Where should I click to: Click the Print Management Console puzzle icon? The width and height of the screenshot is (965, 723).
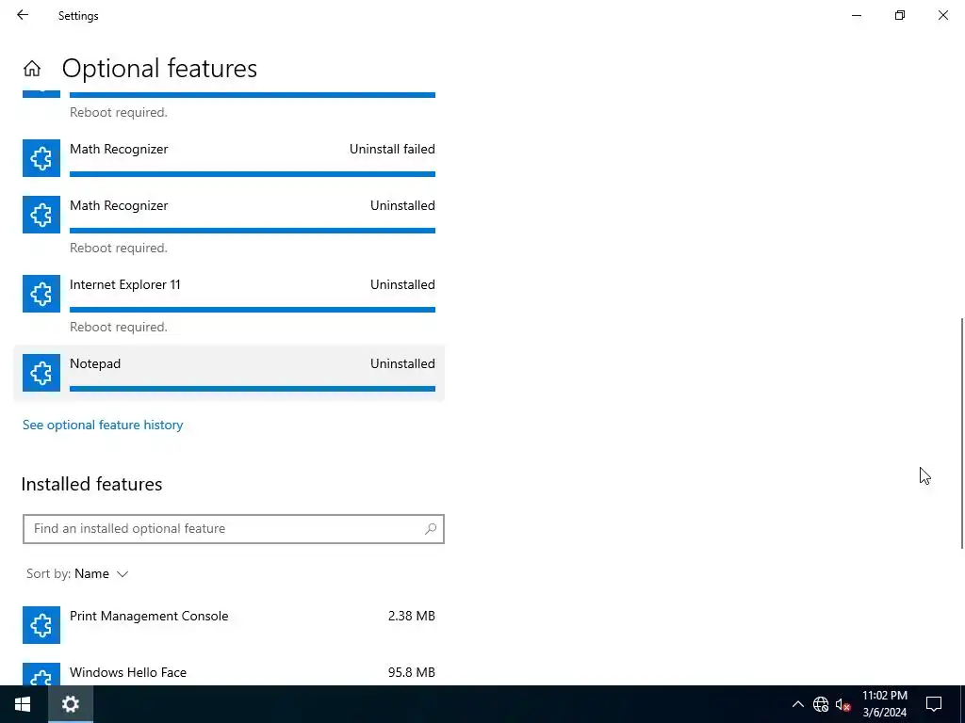(x=41, y=625)
